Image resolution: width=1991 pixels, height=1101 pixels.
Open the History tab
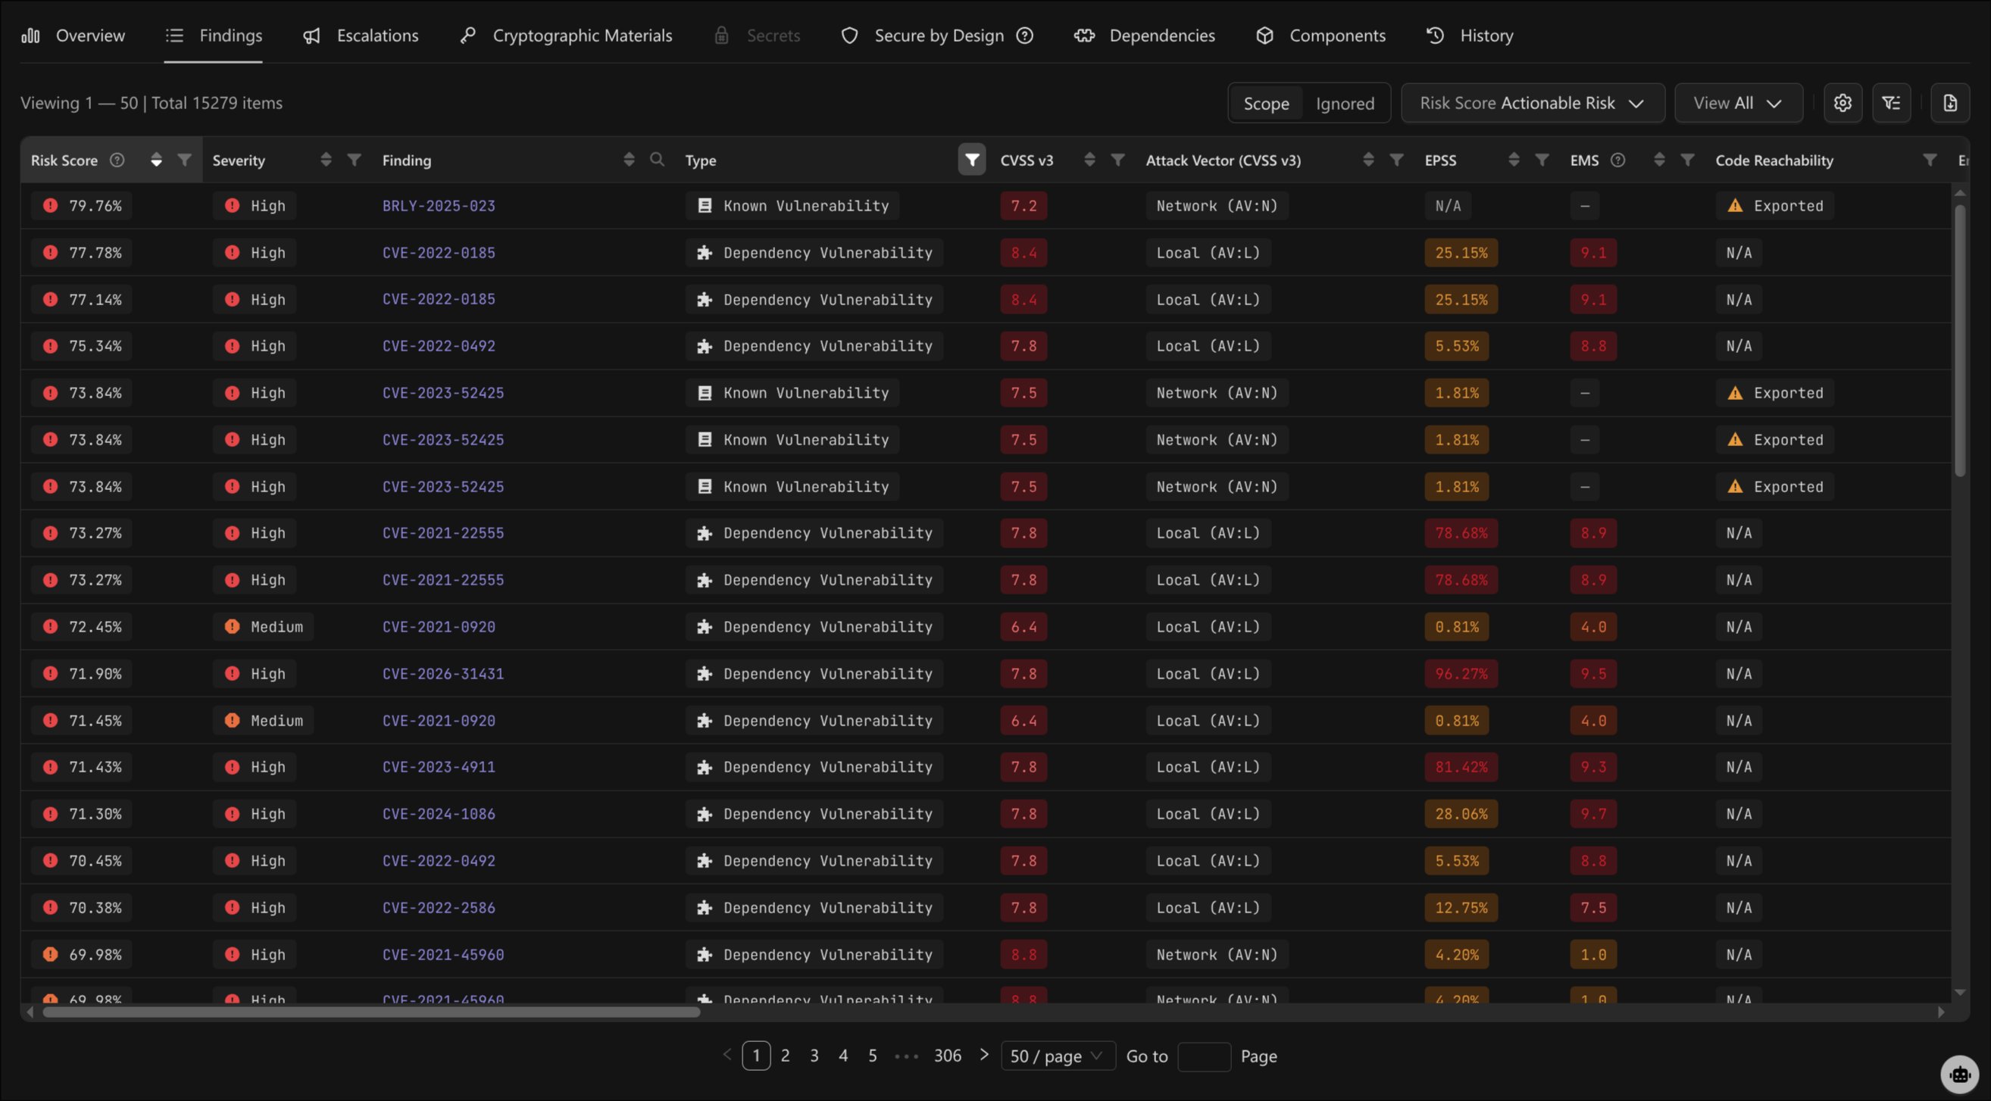pyautogui.click(x=1469, y=36)
